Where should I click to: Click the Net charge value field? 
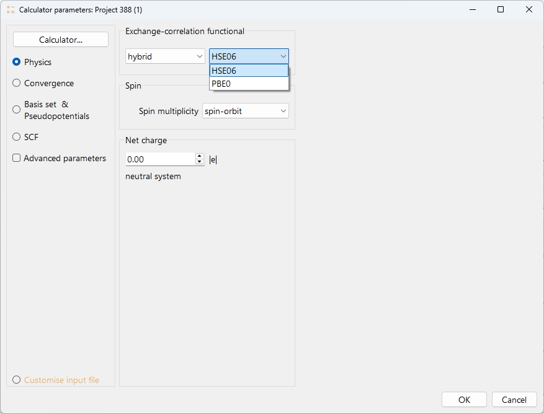pyautogui.click(x=160, y=159)
